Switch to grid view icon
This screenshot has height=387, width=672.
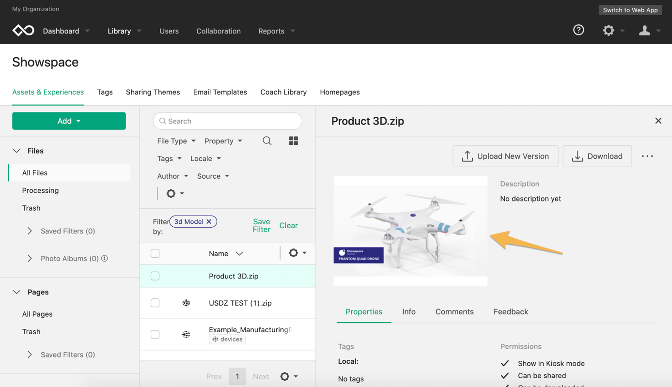[x=294, y=141]
